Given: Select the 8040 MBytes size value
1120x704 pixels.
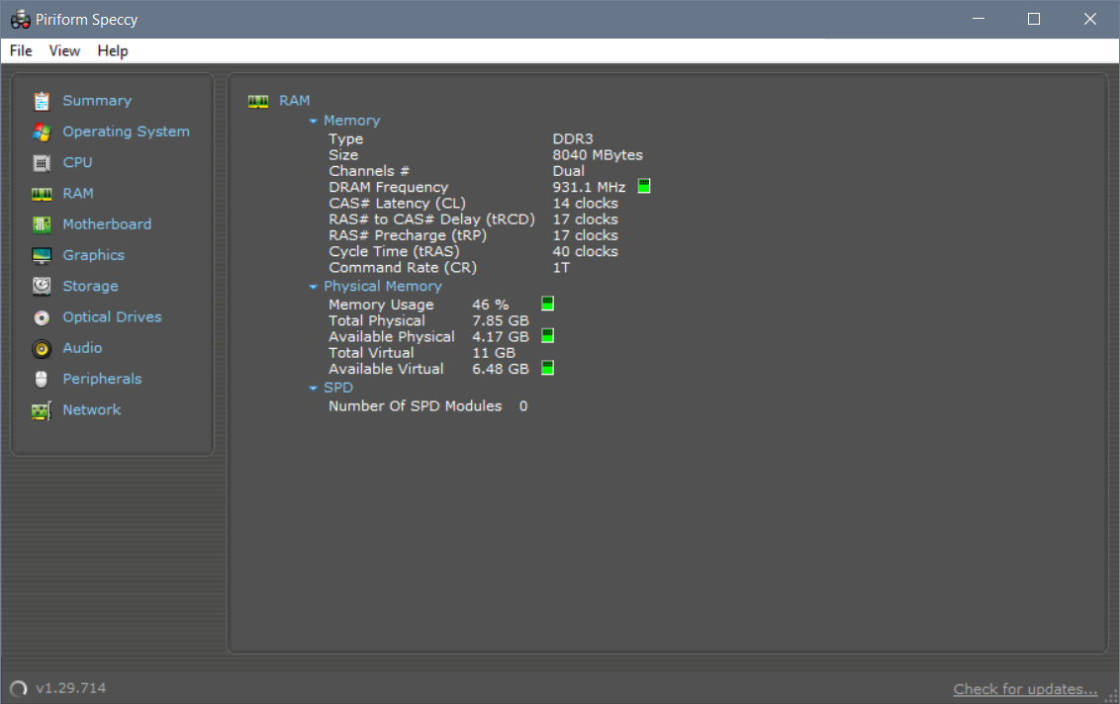Looking at the screenshot, I should click(598, 155).
